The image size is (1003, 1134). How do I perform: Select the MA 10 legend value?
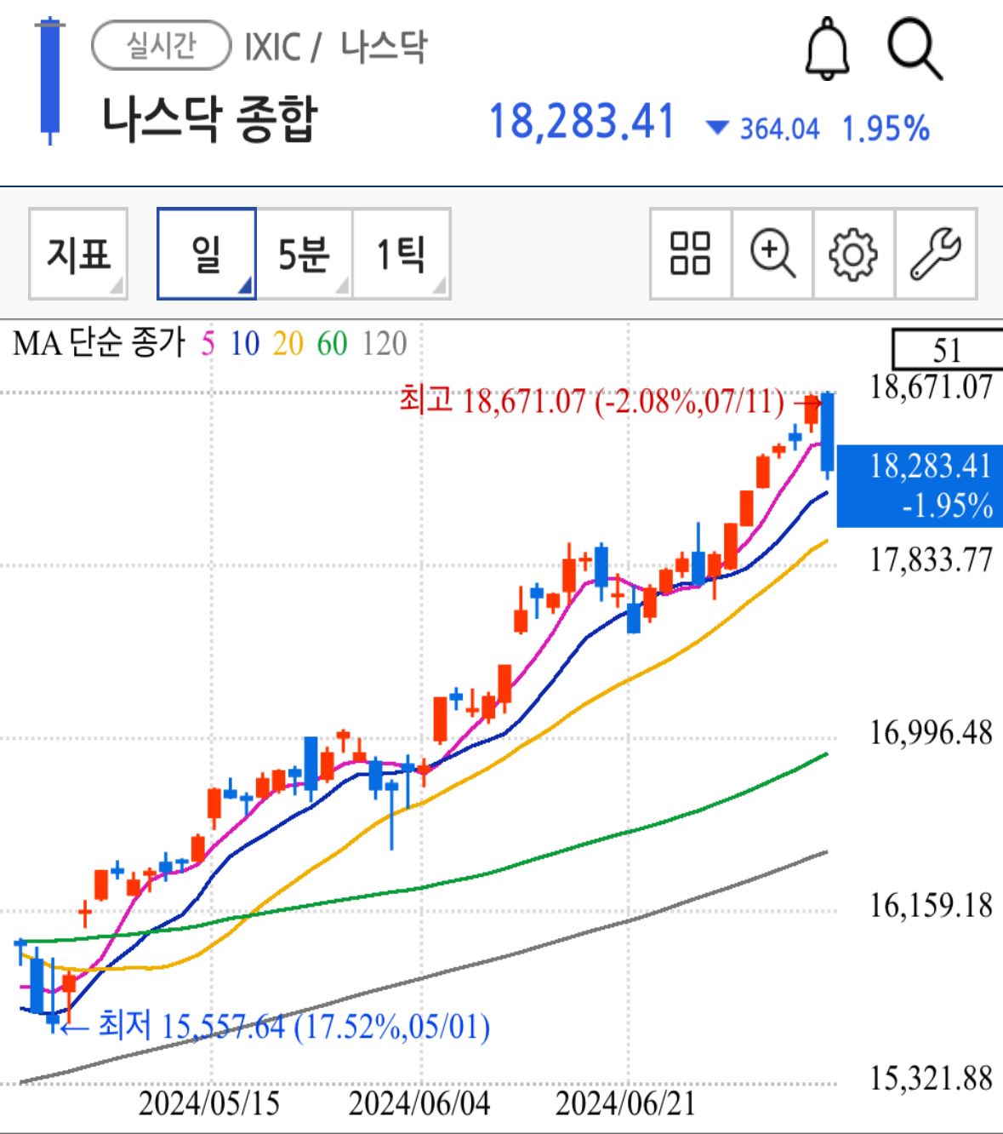coord(245,344)
